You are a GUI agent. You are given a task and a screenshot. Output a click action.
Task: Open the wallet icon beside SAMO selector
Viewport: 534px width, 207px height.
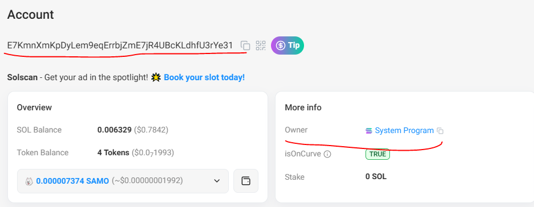click(x=246, y=181)
